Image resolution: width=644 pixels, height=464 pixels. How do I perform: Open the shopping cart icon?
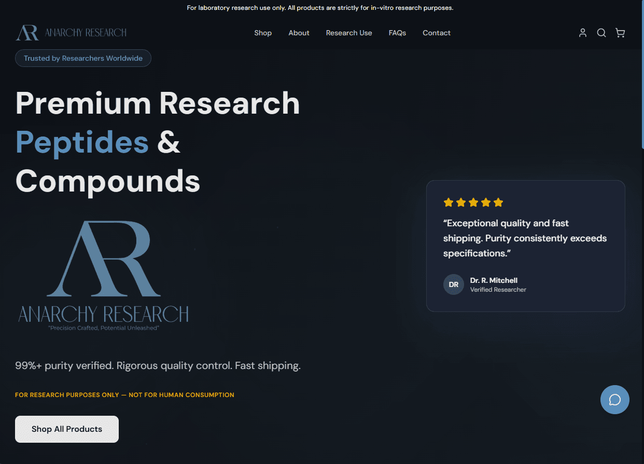coord(620,33)
